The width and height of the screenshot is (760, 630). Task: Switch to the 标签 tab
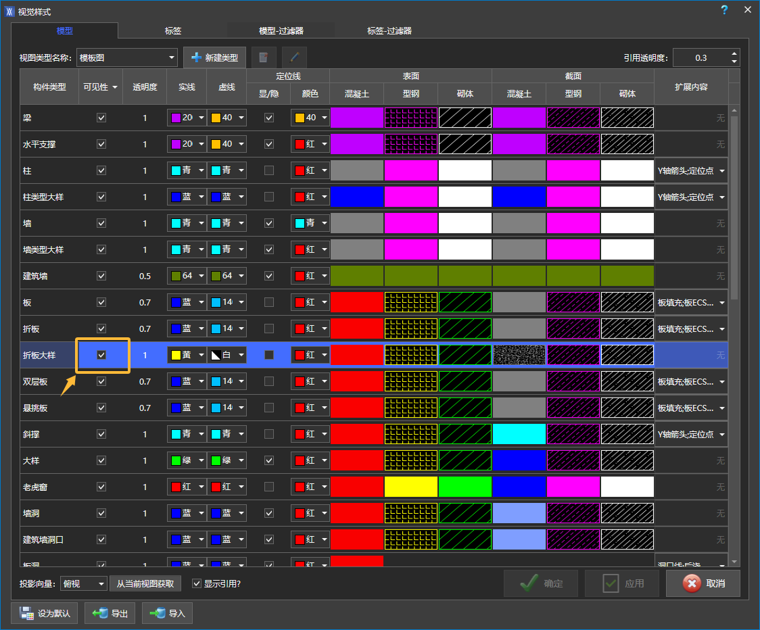[x=172, y=30]
